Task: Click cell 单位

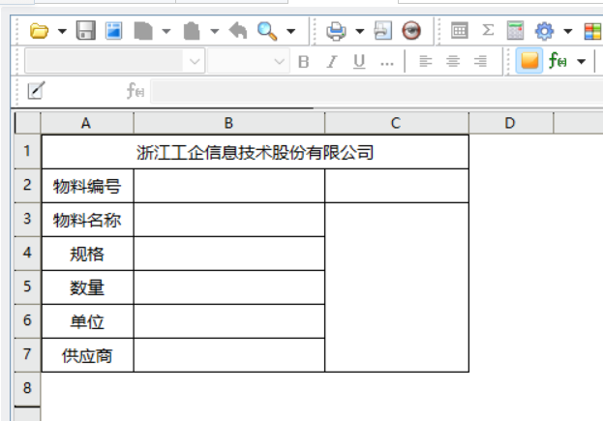Action: click(x=87, y=321)
